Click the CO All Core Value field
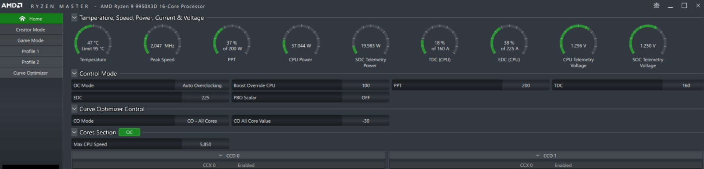Screen dimensions: 704x169 (x=366, y=121)
